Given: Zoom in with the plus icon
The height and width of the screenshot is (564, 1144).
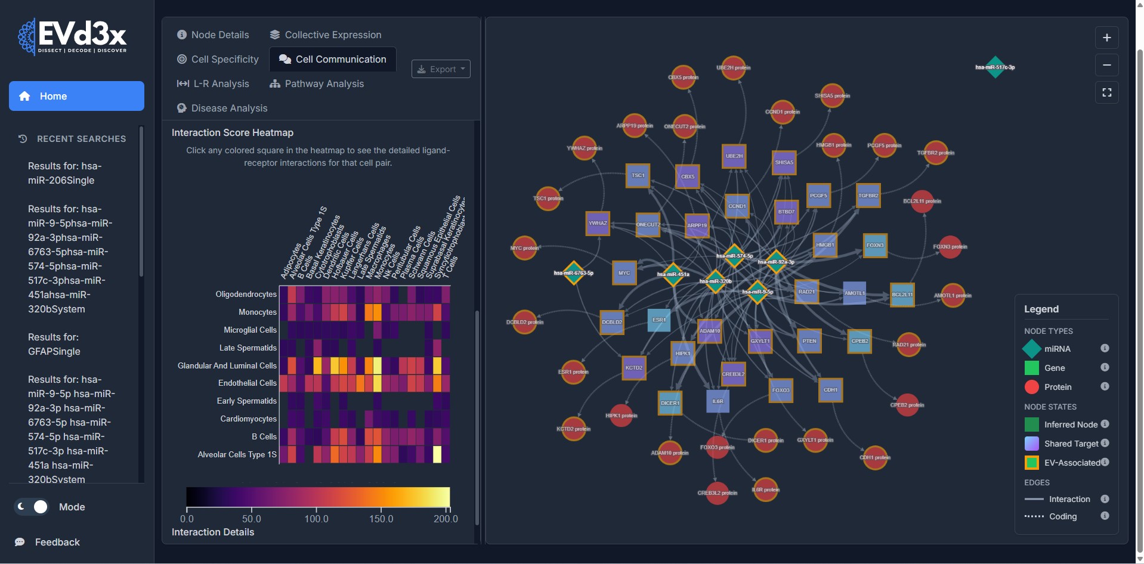Looking at the screenshot, I should tap(1106, 38).
